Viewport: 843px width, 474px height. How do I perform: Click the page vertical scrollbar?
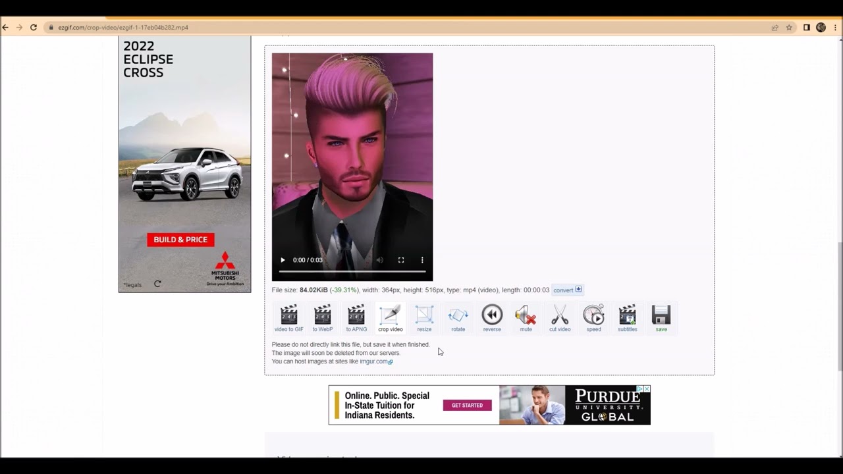839,306
